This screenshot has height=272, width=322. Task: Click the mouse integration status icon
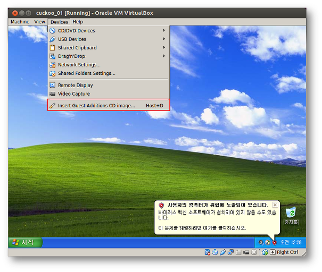click(x=265, y=252)
